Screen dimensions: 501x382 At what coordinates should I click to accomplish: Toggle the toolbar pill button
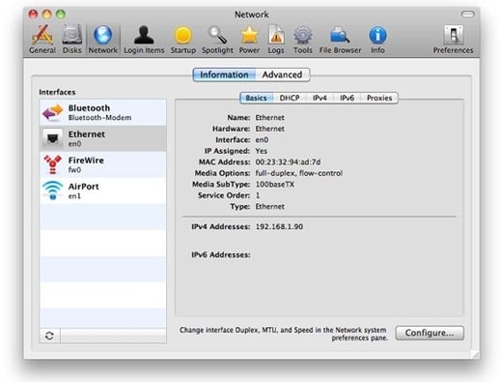pyautogui.click(x=467, y=15)
